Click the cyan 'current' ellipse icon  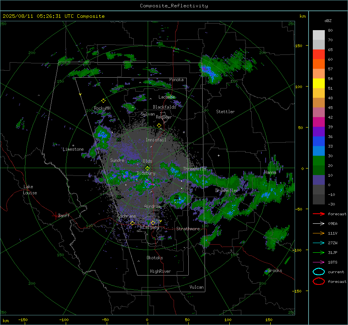(x=319, y=272)
